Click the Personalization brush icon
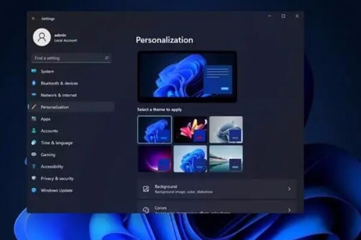 coord(34,107)
